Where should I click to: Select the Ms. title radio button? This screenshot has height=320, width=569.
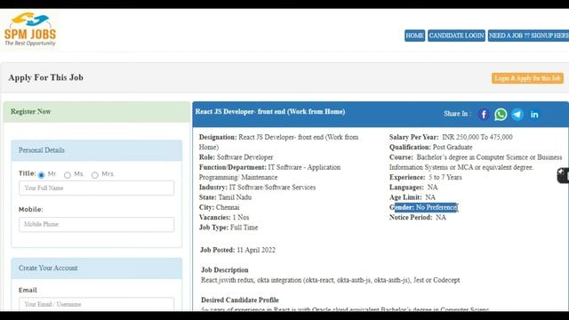pos(68,175)
